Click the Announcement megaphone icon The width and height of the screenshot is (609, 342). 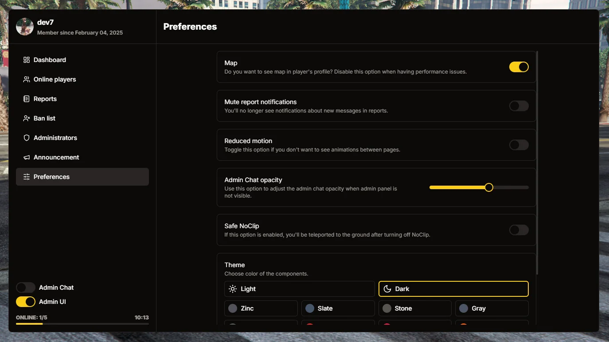(27, 157)
